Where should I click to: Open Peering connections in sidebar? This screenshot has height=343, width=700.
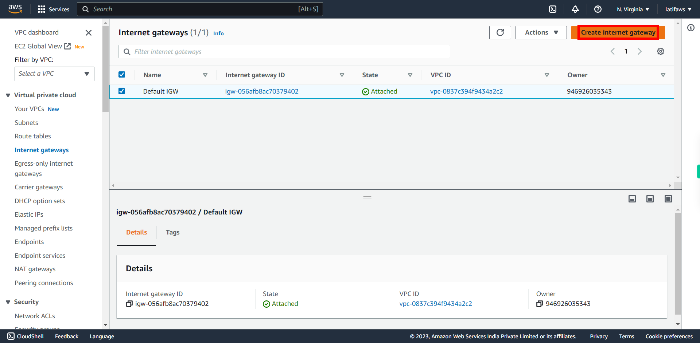pos(44,283)
